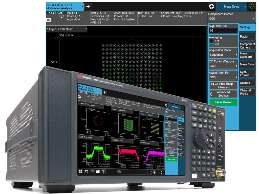
Task: Open the 1 Layer CC0 IQ Meas1 dropdown on analyzer display
Action: pyautogui.click(x=91, y=105)
